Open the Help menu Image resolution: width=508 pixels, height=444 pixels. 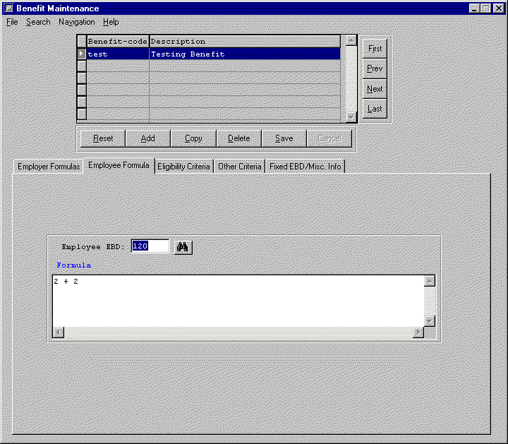click(111, 22)
